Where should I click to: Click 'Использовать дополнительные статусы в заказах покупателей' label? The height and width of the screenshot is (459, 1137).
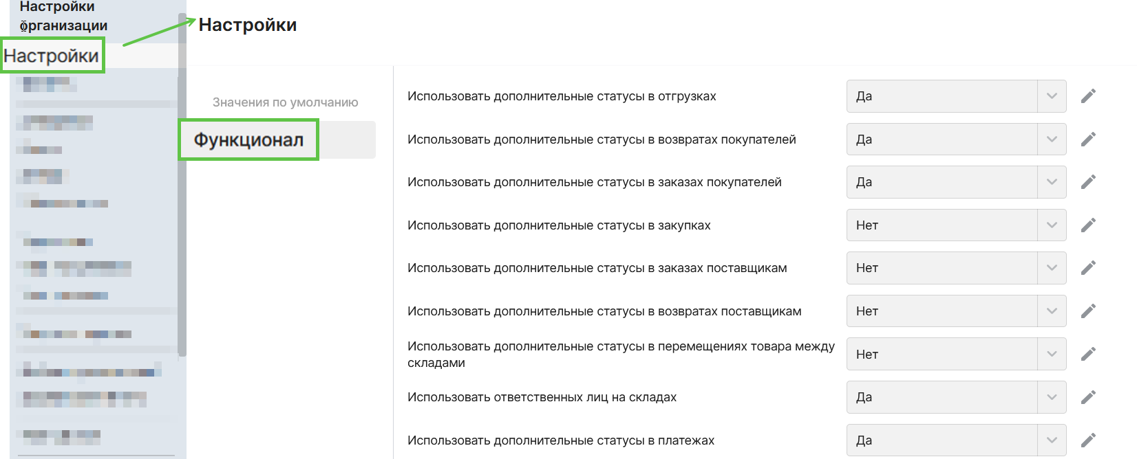tap(595, 182)
